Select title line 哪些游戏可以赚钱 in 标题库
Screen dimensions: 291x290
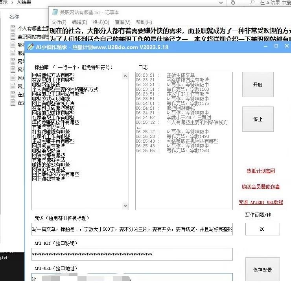[51, 99]
